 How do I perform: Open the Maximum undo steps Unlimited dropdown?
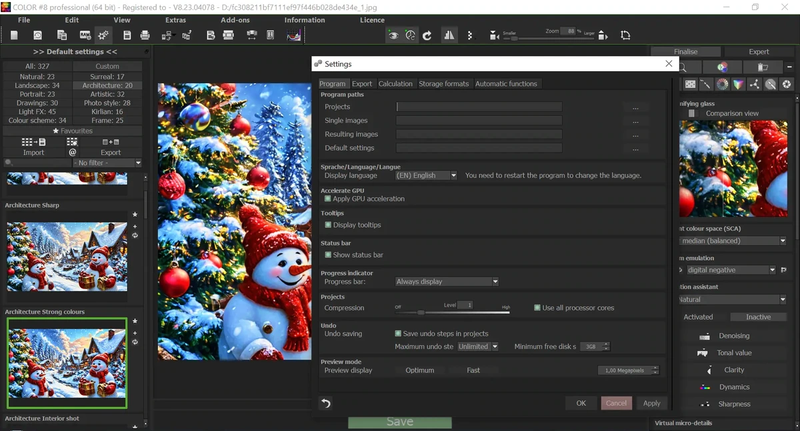pos(478,346)
